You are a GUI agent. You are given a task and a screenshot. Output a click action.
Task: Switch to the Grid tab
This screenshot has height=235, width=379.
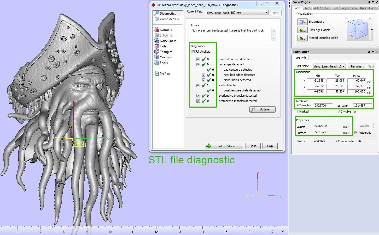(335, 8)
